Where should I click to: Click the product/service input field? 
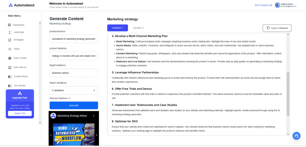click(x=74, y=39)
